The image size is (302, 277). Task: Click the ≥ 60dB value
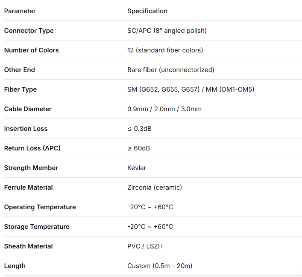pyautogui.click(x=139, y=148)
